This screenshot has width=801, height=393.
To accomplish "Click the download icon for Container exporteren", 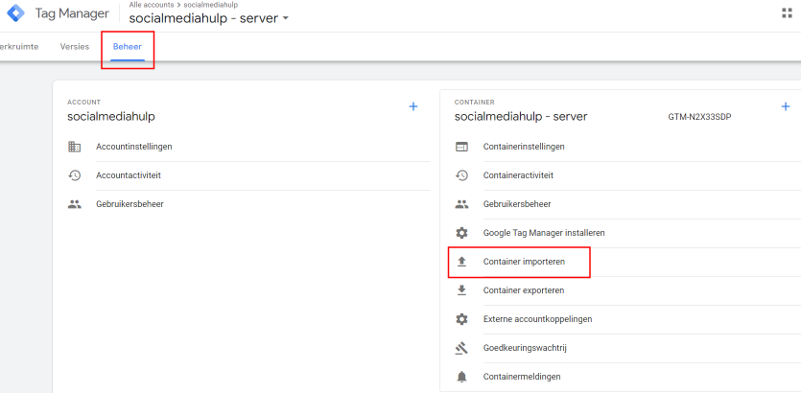I will pos(461,290).
